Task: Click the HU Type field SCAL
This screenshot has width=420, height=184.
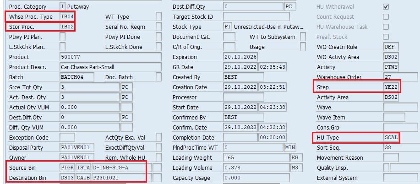Action: coord(392,138)
